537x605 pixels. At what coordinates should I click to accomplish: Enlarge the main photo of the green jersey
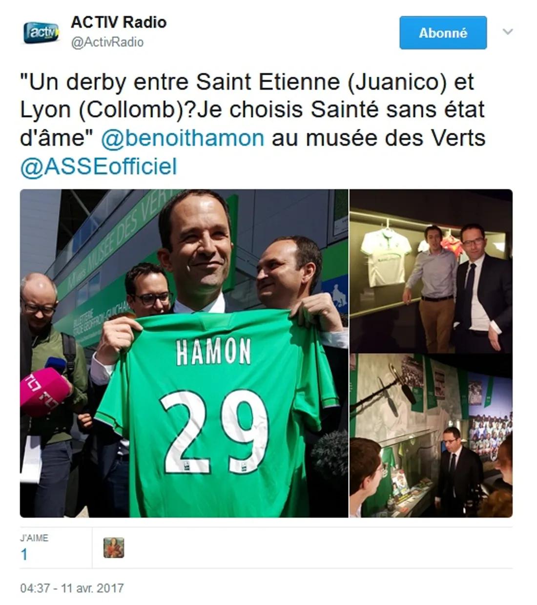(x=184, y=353)
